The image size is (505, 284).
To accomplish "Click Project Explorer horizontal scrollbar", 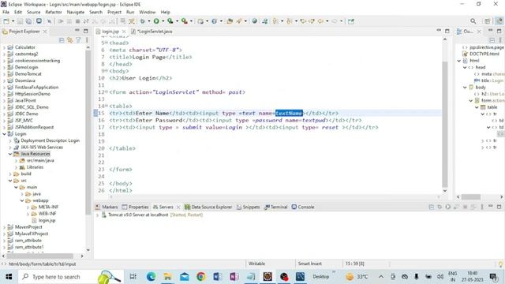I will [40, 256].
